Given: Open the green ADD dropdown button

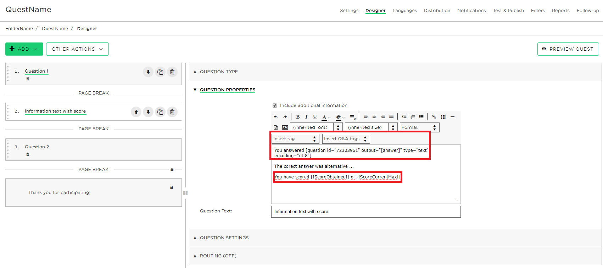Looking at the screenshot, I should 24,49.
